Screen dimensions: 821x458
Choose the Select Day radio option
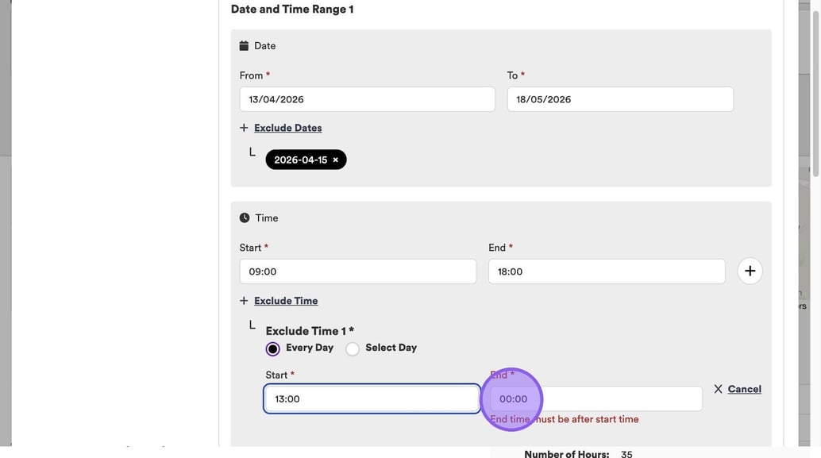tap(353, 348)
